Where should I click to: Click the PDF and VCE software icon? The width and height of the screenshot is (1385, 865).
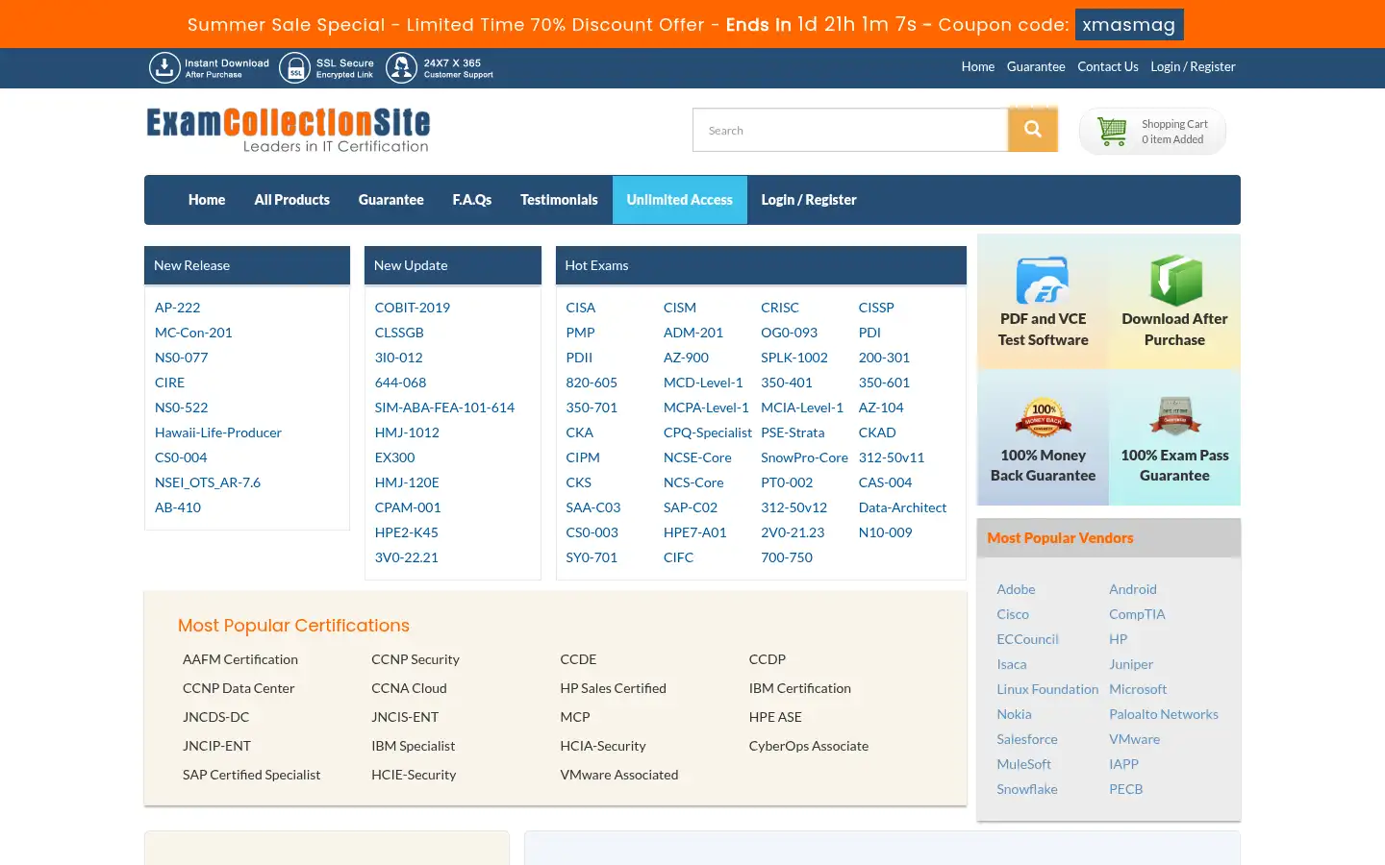1043,280
